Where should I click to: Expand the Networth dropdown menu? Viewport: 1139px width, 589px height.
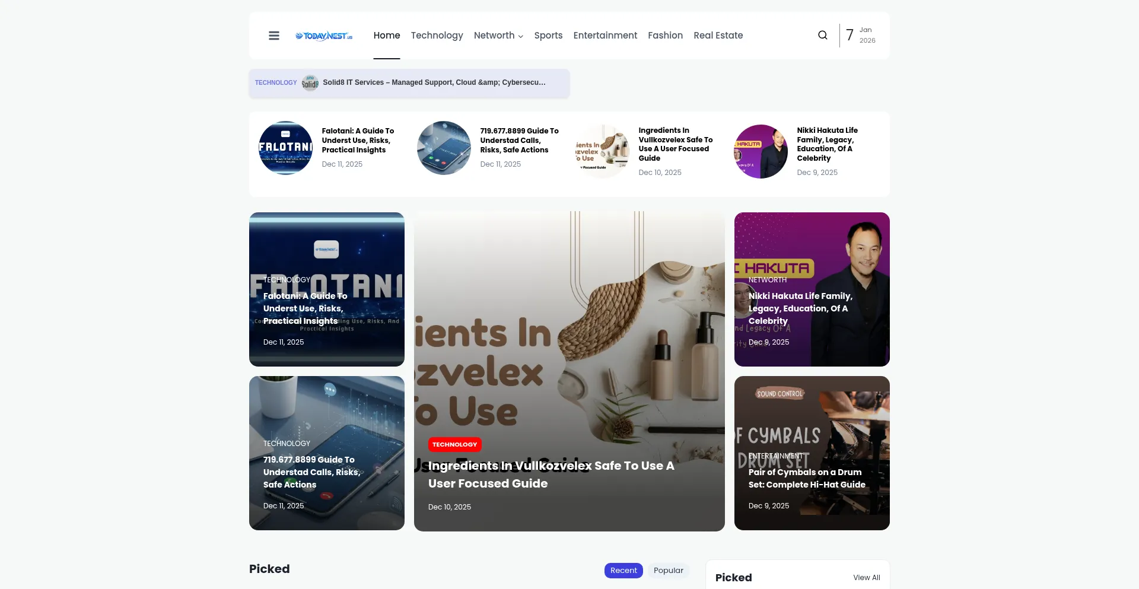pos(498,36)
